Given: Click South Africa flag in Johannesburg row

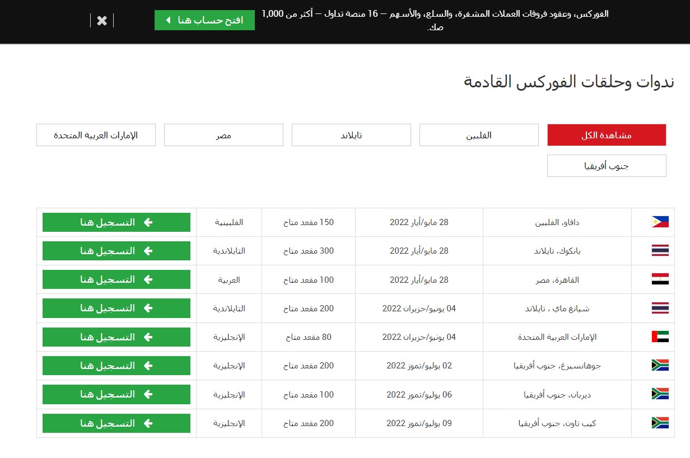Looking at the screenshot, I should (x=660, y=366).
